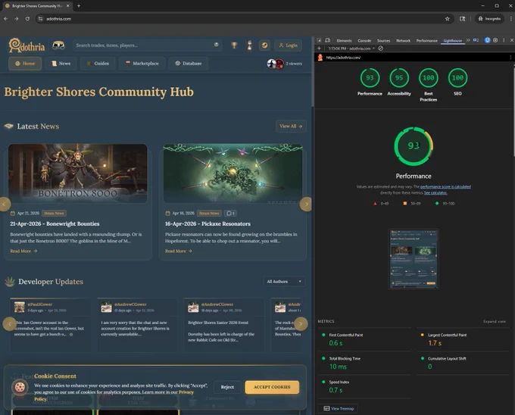Click the Steam icon button
Viewport: 515px width, 415px height.
(x=264, y=45)
